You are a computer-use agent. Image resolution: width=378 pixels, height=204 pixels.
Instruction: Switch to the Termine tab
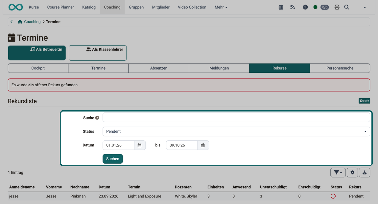pyautogui.click(x=98, y=68)
